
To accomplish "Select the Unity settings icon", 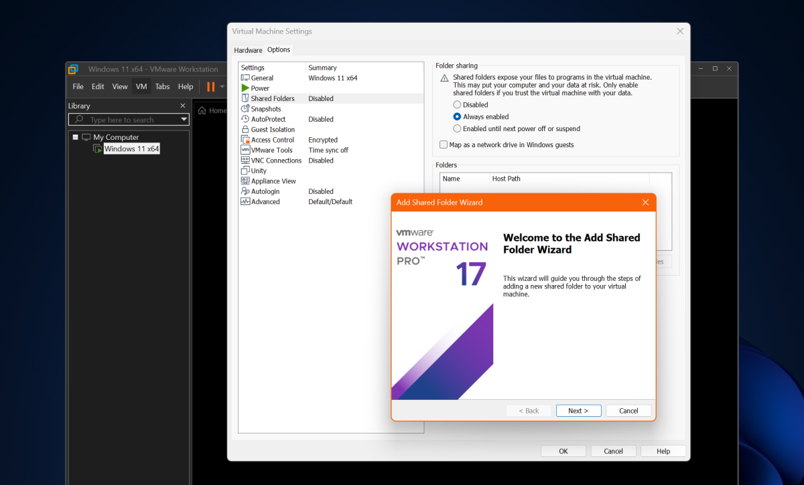I will pos(245,171).
